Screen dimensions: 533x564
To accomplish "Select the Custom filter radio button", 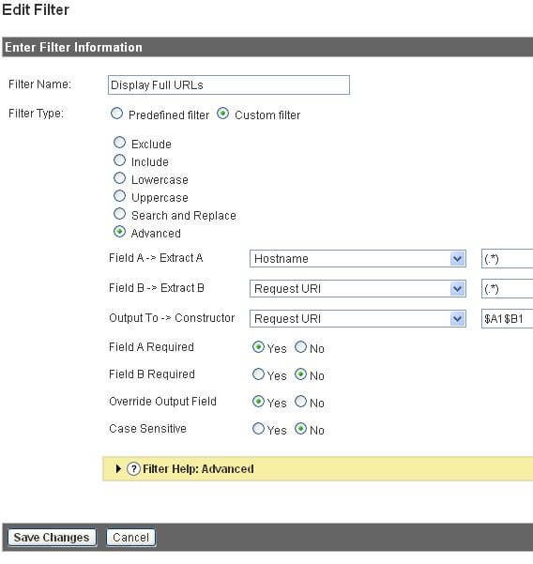I will (x=222, y=114).
